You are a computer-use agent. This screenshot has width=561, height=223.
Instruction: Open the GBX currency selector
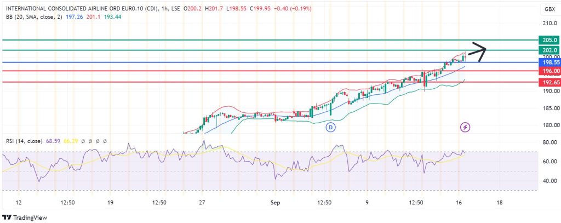click(x=548, y=9)
